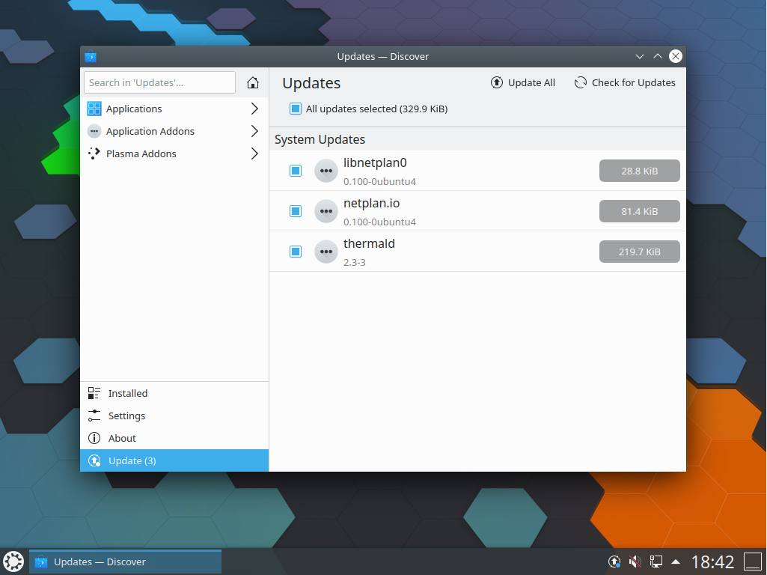Click the updates notifier tray icon
Screen dimensions: 767x575
point(614,562)
